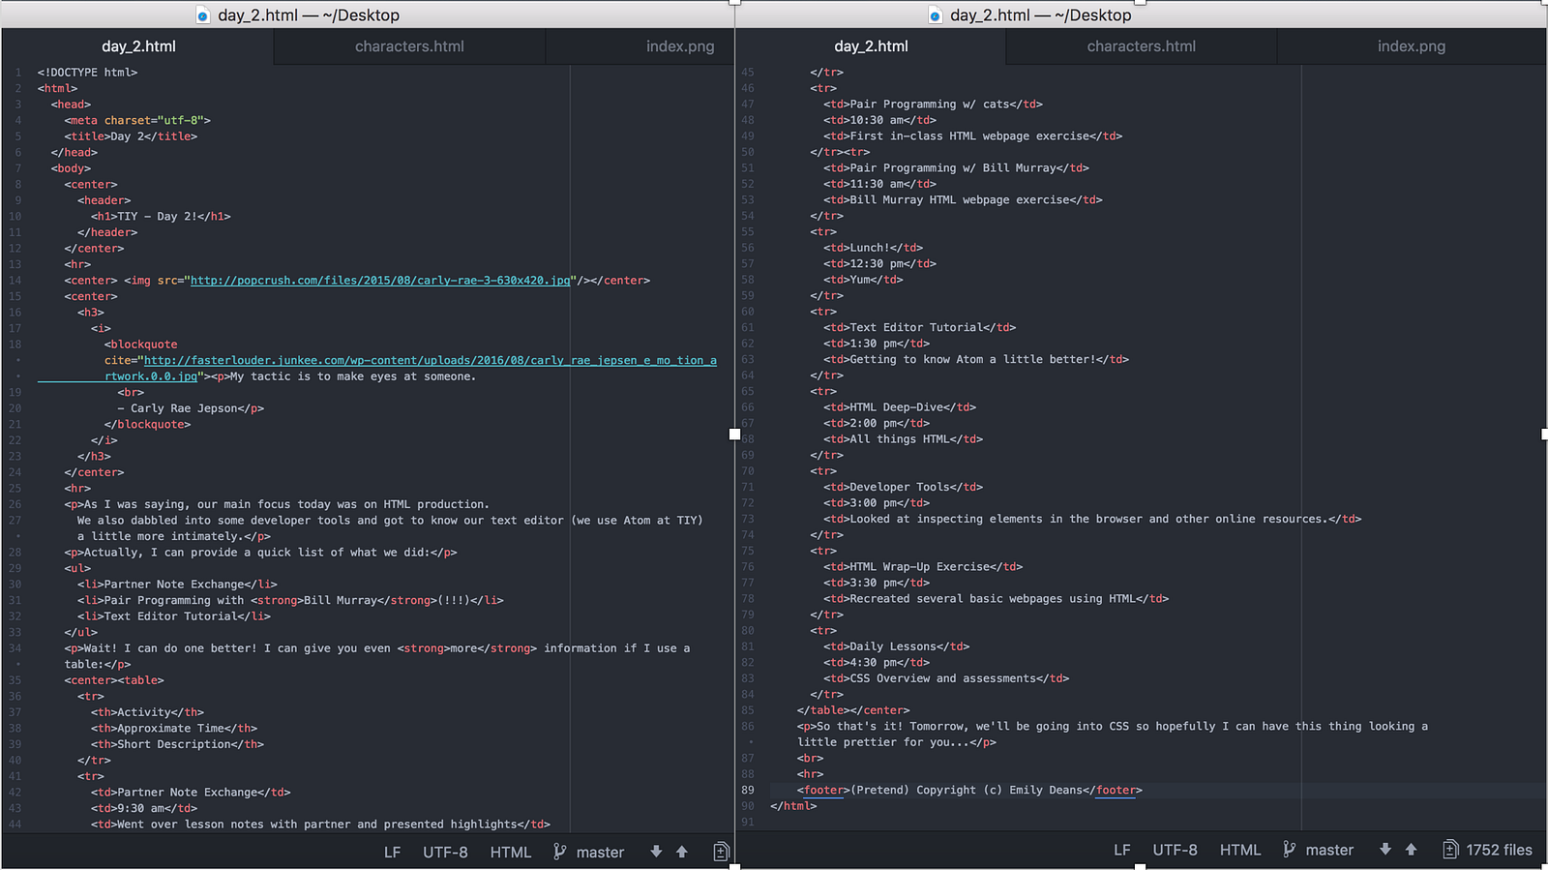Click the git pull down-arrow in left status bar
The height and width of the screenshot is (870, 1548).
coord(656,852)
